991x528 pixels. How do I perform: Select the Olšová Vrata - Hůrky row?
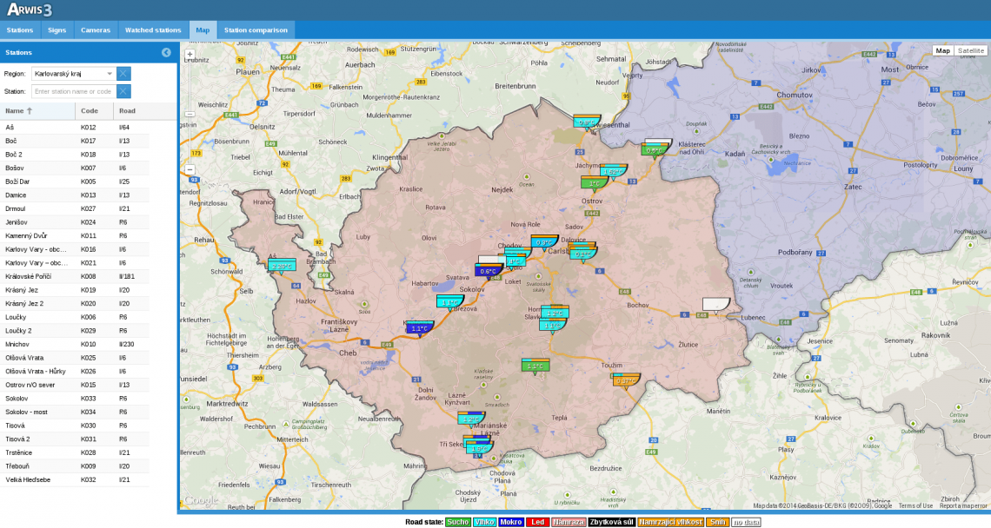(75, 372)
